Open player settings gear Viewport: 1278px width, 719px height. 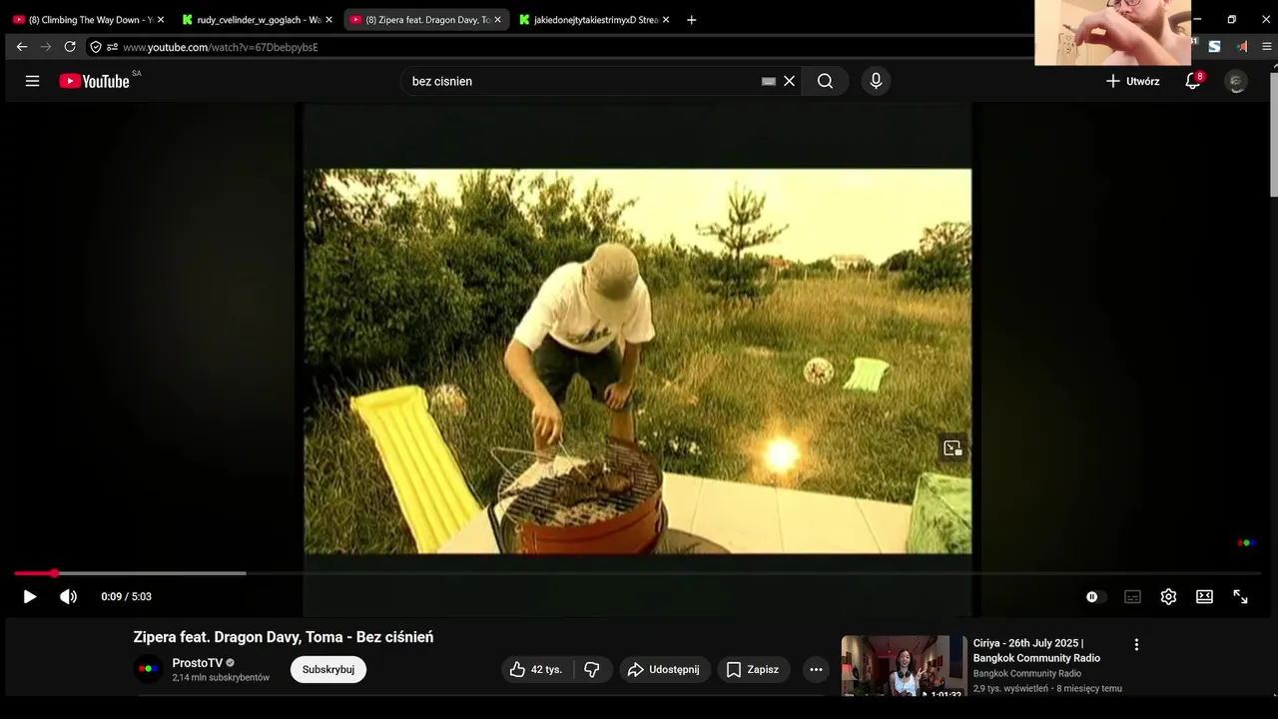point(1168,596)
